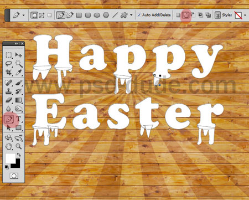Select Create New Shape Layer option
Screen dimensions: 249x200
tap(178, 15)
